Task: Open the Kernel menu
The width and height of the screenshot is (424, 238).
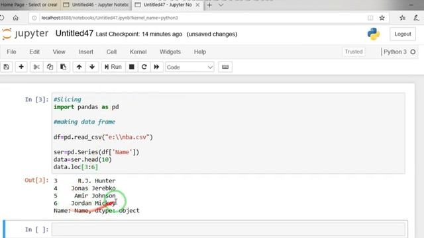Action: pos(138,52)
